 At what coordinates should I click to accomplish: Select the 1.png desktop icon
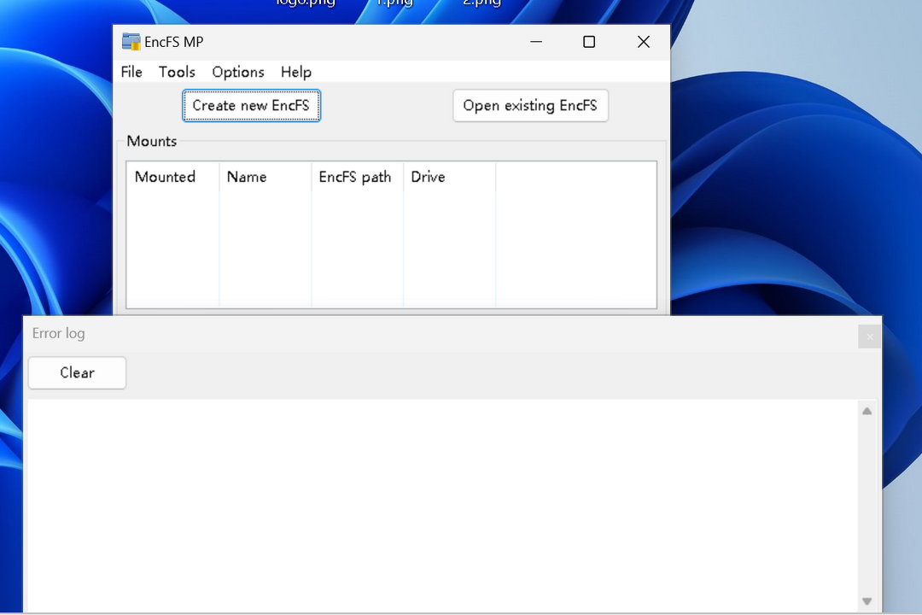pyautogui.click(x=394, y=4)
